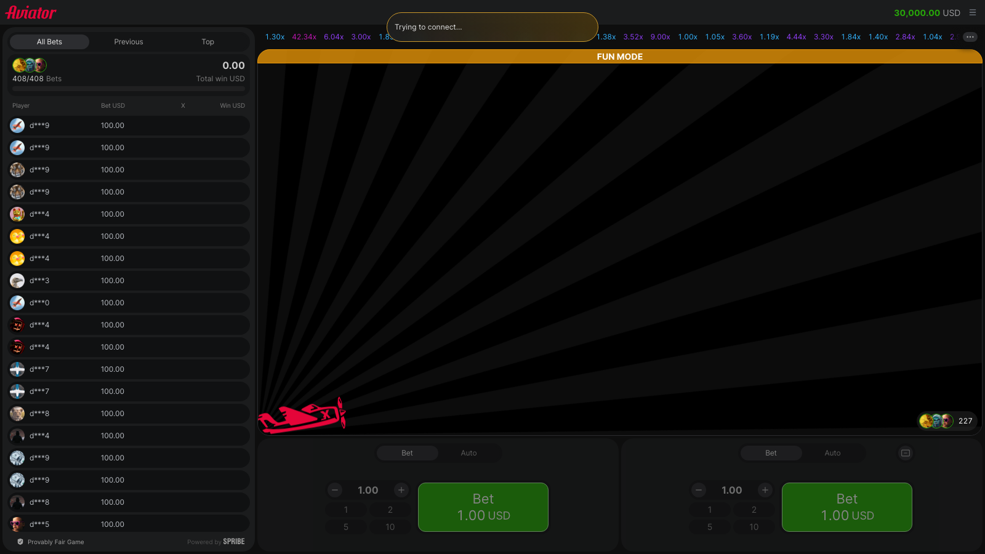985x554 pixels.
Task: Select Auto mode in the right panel
Action: 833,453
